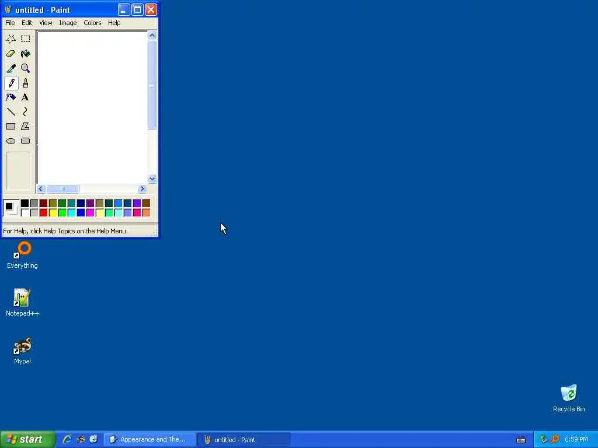Pick the black color swatch
This screenshot has width=598, height=448.
click(x=25, y=203)
